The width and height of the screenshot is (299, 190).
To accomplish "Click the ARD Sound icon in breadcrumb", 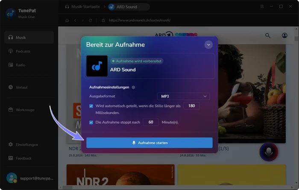I will coord(111,7).
